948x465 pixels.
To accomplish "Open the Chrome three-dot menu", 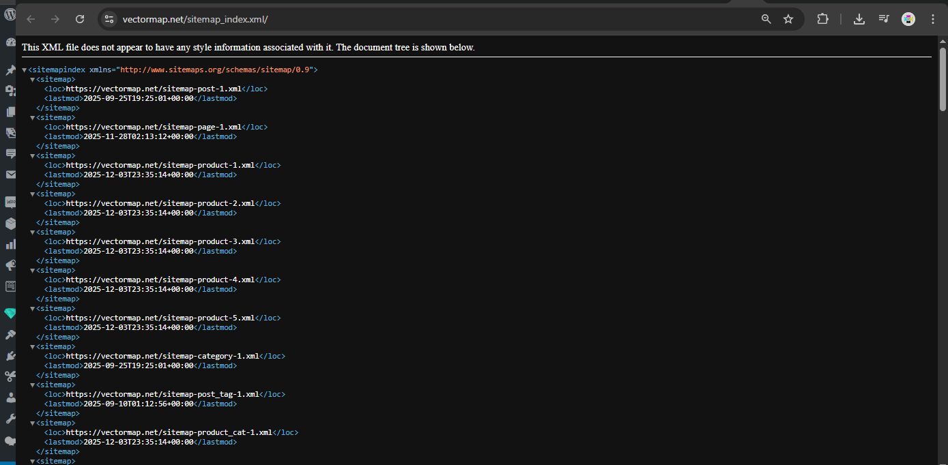I will (932, 19).
